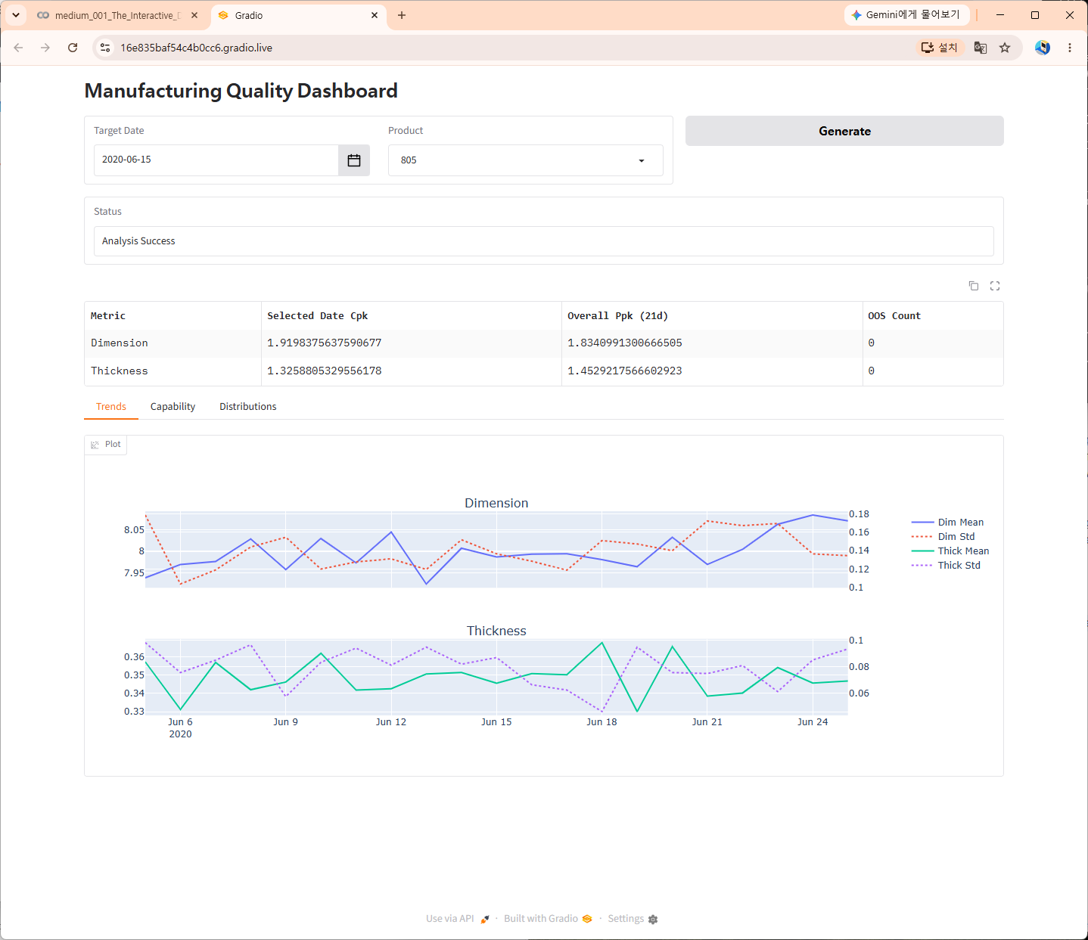Viewport: 1088px width, 940px height.
Task: Click the Dimension chart title
Action: point(496,503)
